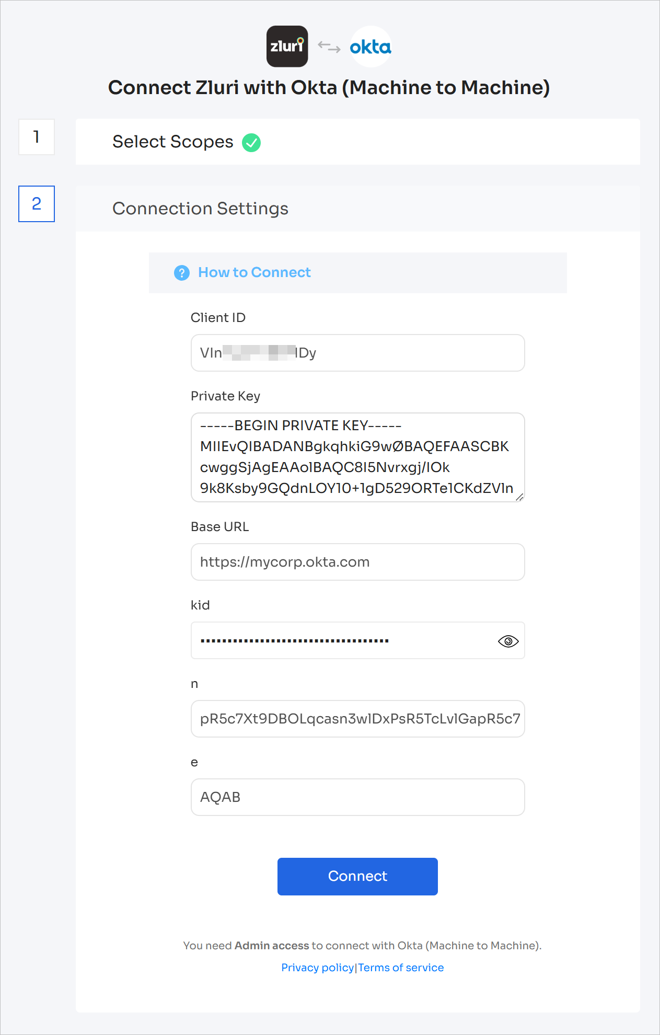The width and height of the screenshot is (660, 1035).
Task: Focus the Base URL input field
Action: 358,562
